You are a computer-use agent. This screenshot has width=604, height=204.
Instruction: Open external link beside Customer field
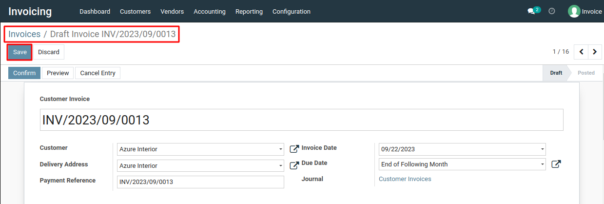(294, 149)
